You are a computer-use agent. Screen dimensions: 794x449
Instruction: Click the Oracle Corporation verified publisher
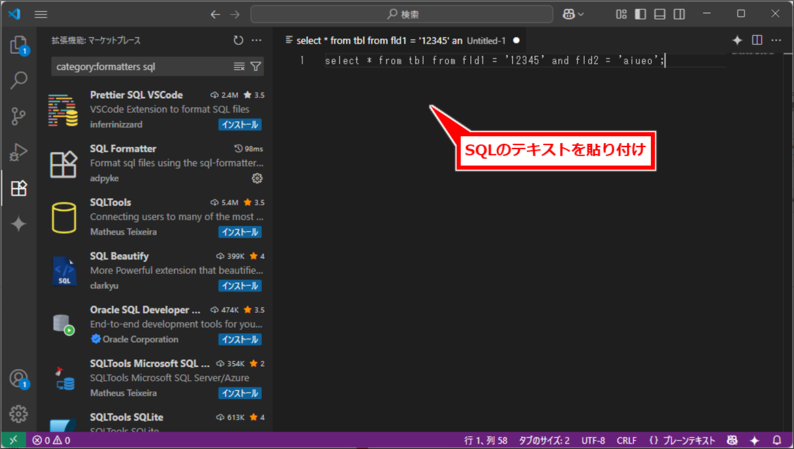pos(134,339)
